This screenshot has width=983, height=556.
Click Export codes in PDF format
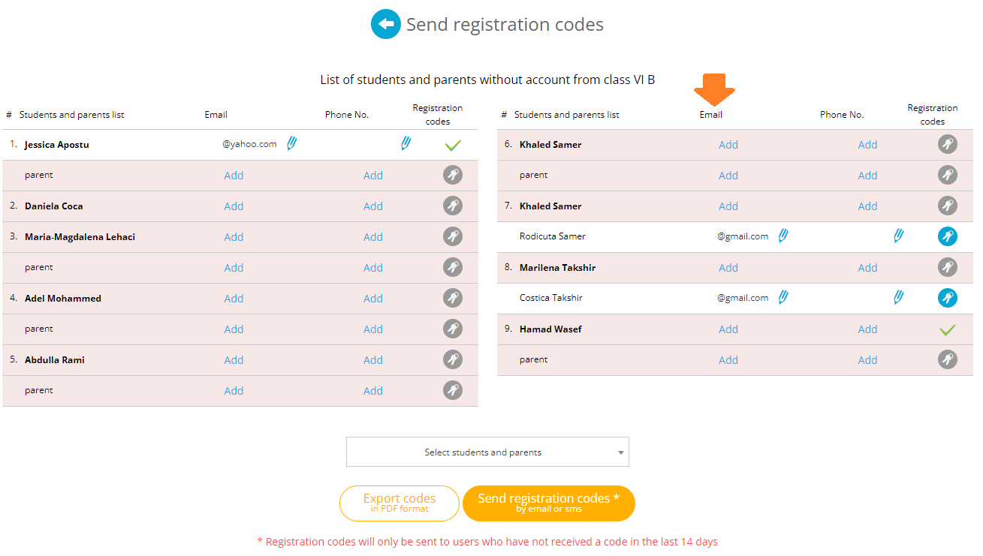coord(400,503)
